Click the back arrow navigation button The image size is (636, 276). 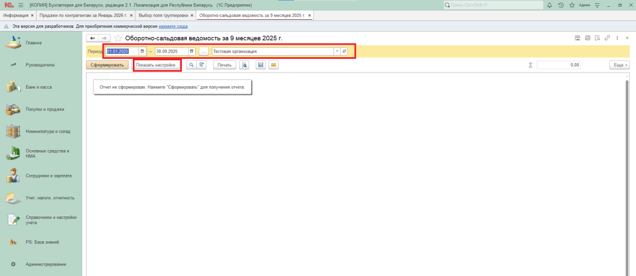93,38
